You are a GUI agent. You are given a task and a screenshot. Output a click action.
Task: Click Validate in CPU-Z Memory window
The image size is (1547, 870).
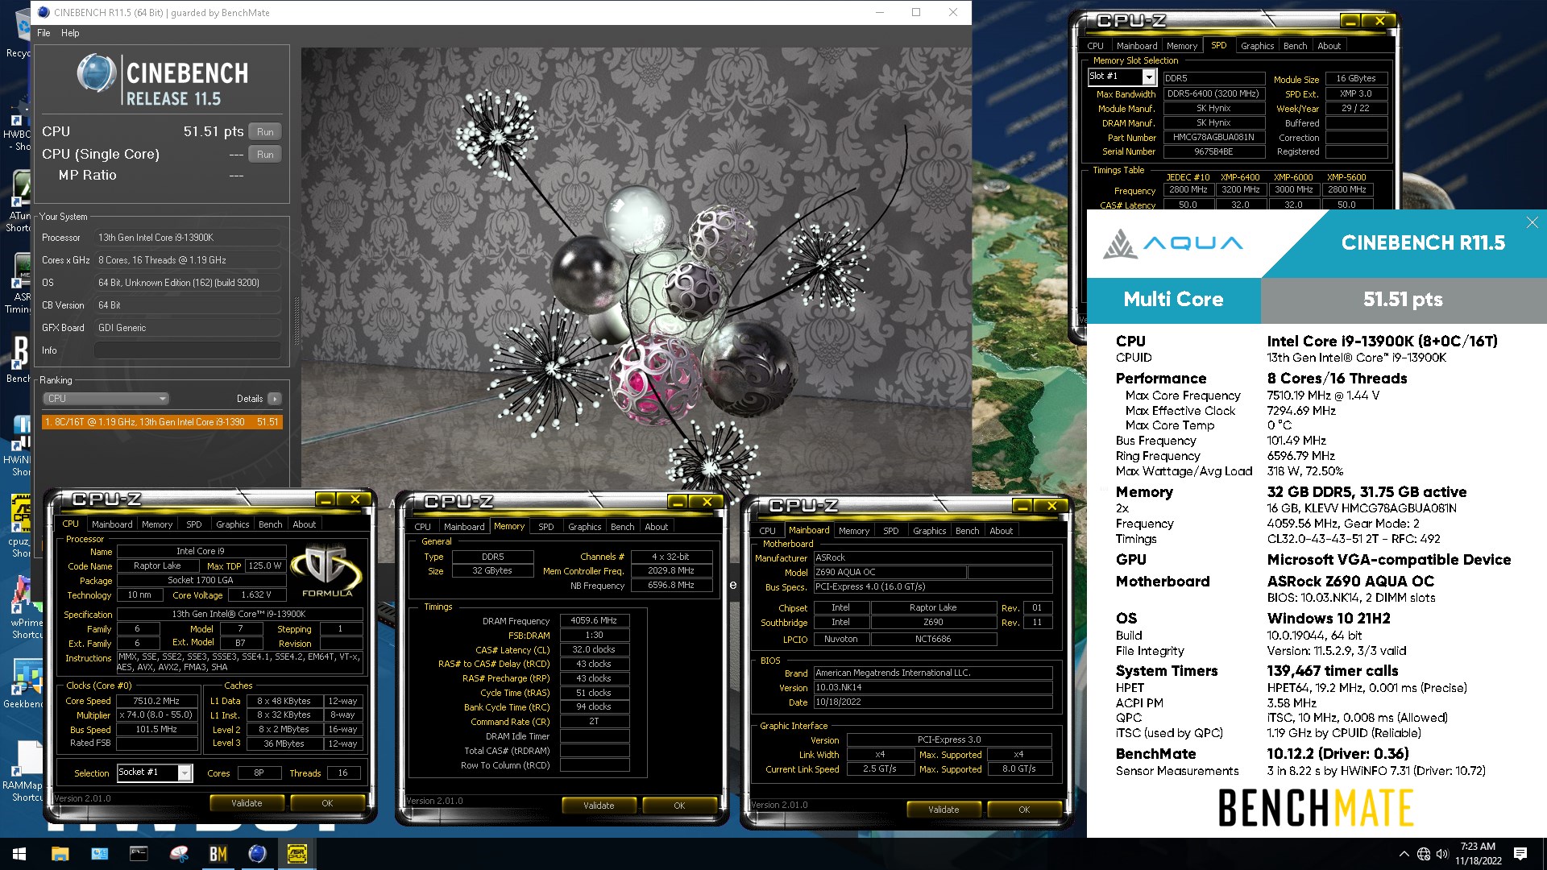[x=599, y=806]
